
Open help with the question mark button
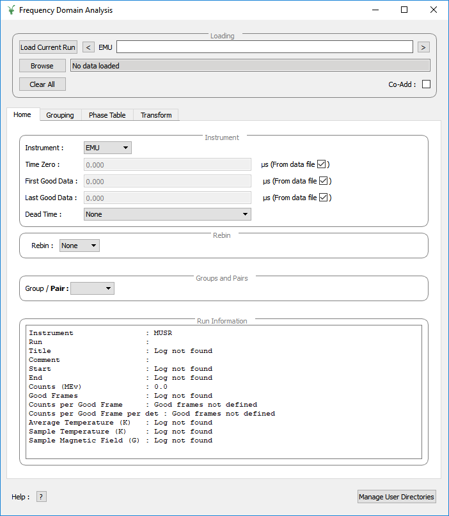pos(42,497)
